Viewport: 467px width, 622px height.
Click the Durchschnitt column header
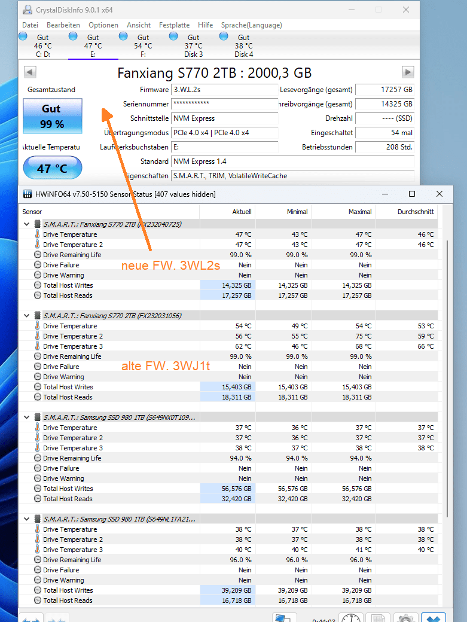[x=407, y=212]
